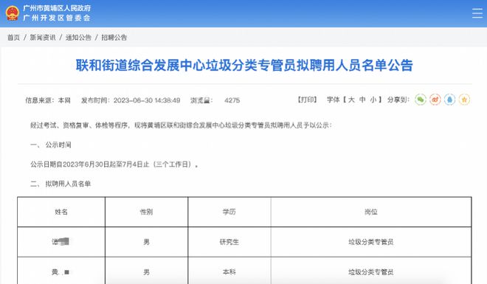
Task: Click the 男 cell in 本科 row
Action: tap(146, 272)
